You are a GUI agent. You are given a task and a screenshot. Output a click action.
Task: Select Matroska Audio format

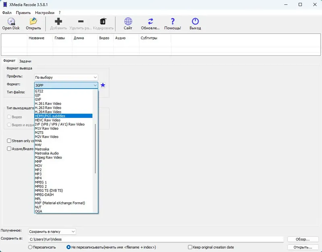coord(64,153)
